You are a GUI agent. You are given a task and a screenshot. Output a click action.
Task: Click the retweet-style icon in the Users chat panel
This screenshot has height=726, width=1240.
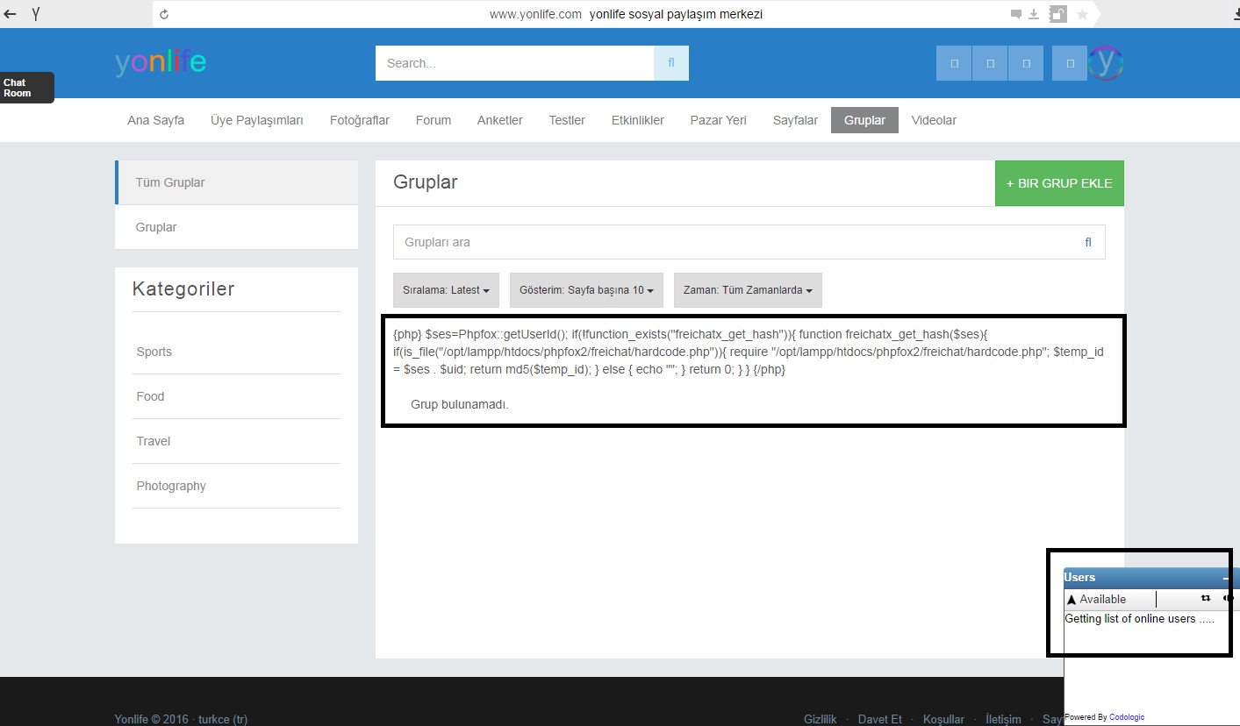tap(1206, 598)
